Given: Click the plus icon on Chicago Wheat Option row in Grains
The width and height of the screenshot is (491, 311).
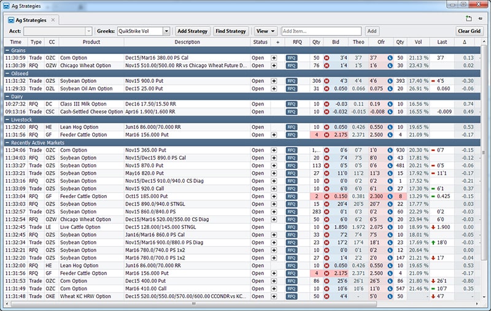Looking at the screenshot, I should (274, 65).
